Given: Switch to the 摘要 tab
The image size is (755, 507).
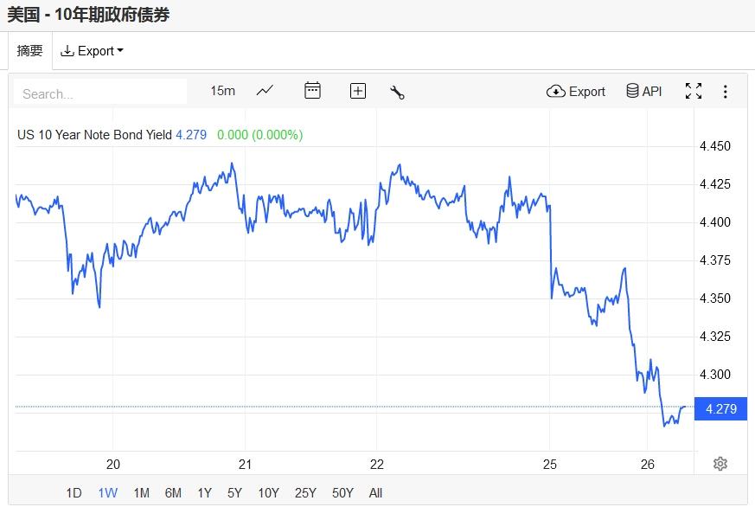Looking at the screenshot, I should (x=29, y=51).
